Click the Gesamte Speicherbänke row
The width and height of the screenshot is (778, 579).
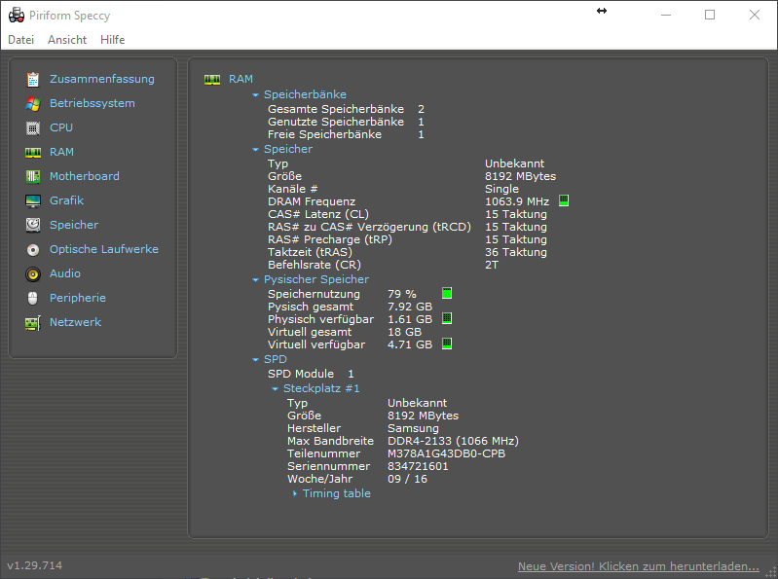tap(346, 109)
